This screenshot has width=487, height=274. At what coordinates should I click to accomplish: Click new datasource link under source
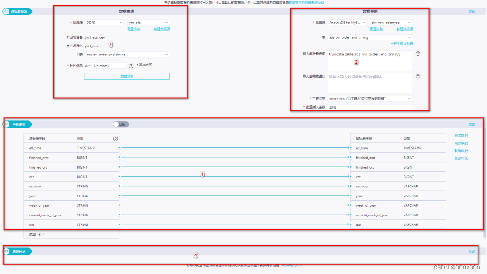(x=162, y=29)
